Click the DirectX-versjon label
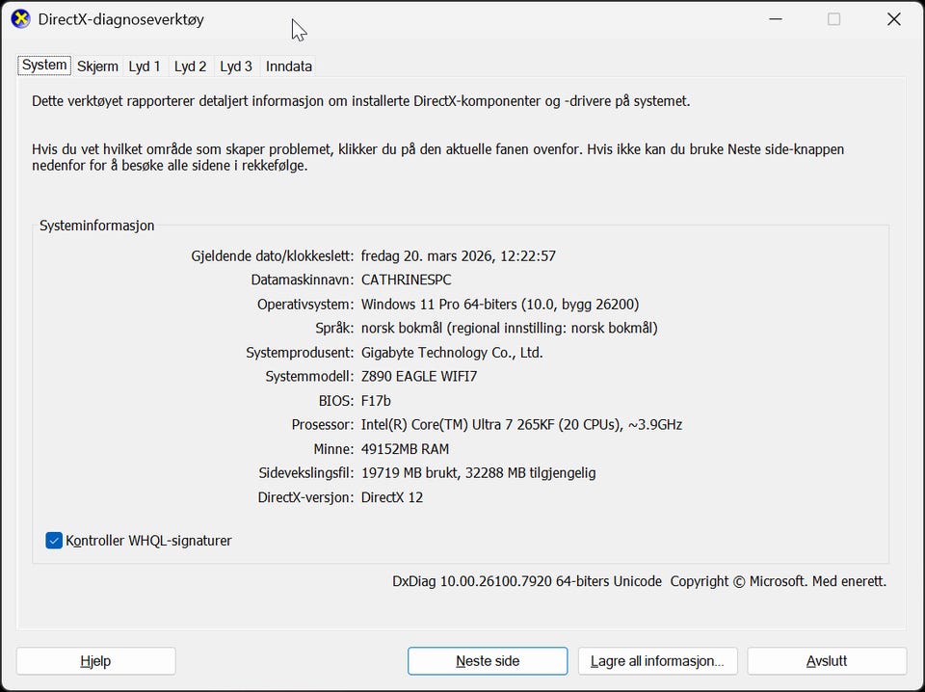The height and width of the screenshot is (692, 925). click(x=306, y=497)
